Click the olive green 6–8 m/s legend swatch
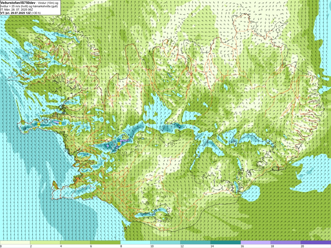The image size is (331, 248). [x=105, y=243]
